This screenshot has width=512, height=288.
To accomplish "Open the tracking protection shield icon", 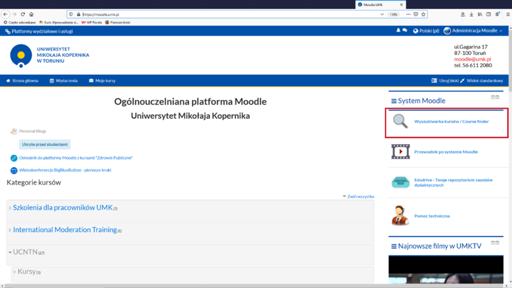I will [71, 14].
